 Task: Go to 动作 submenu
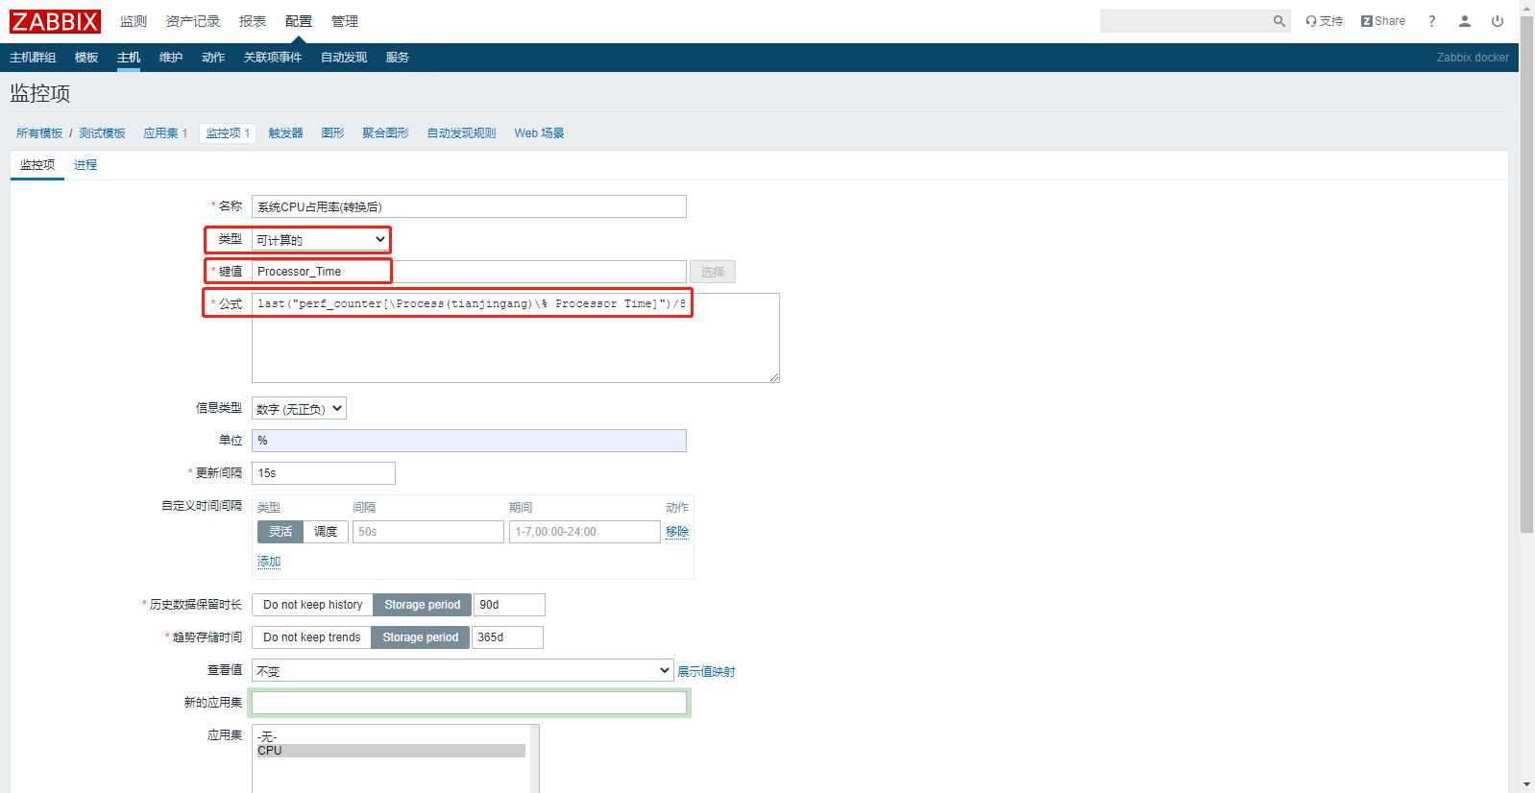(x=213, y=58)
